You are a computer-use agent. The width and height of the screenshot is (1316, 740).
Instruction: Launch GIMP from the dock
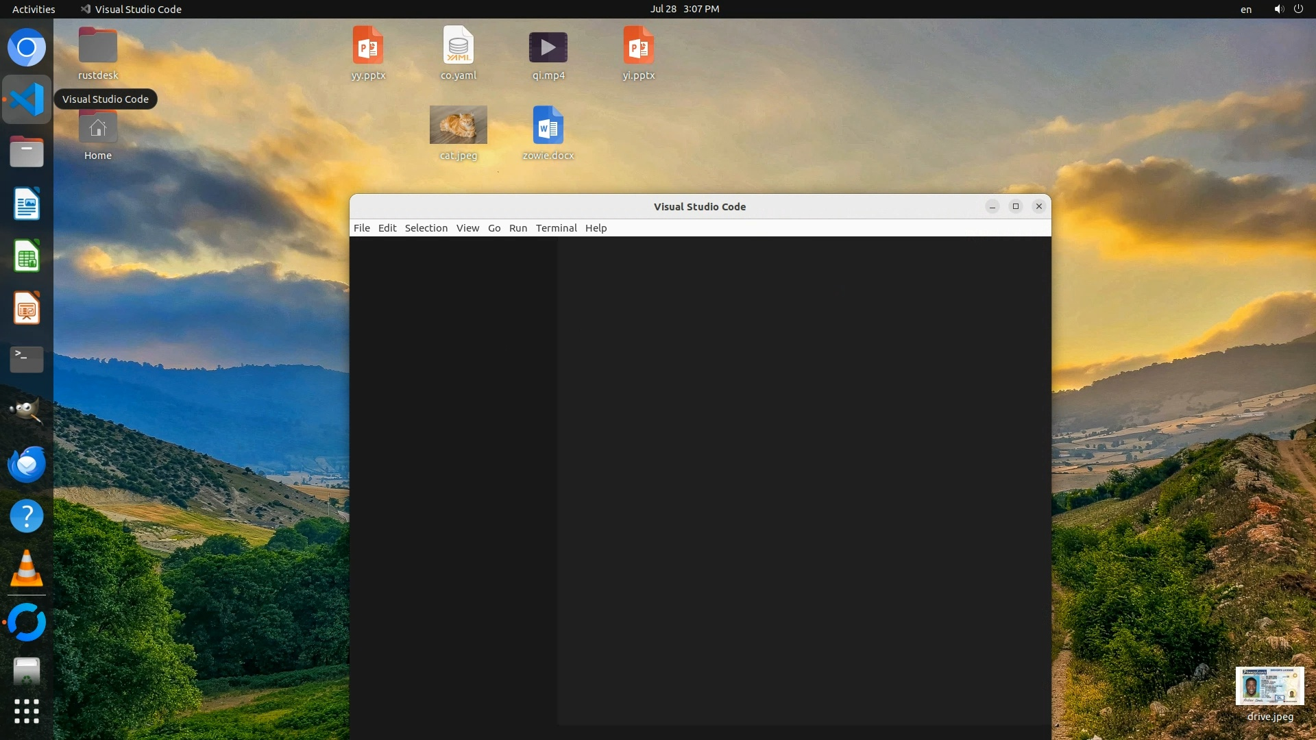(27, 411)
